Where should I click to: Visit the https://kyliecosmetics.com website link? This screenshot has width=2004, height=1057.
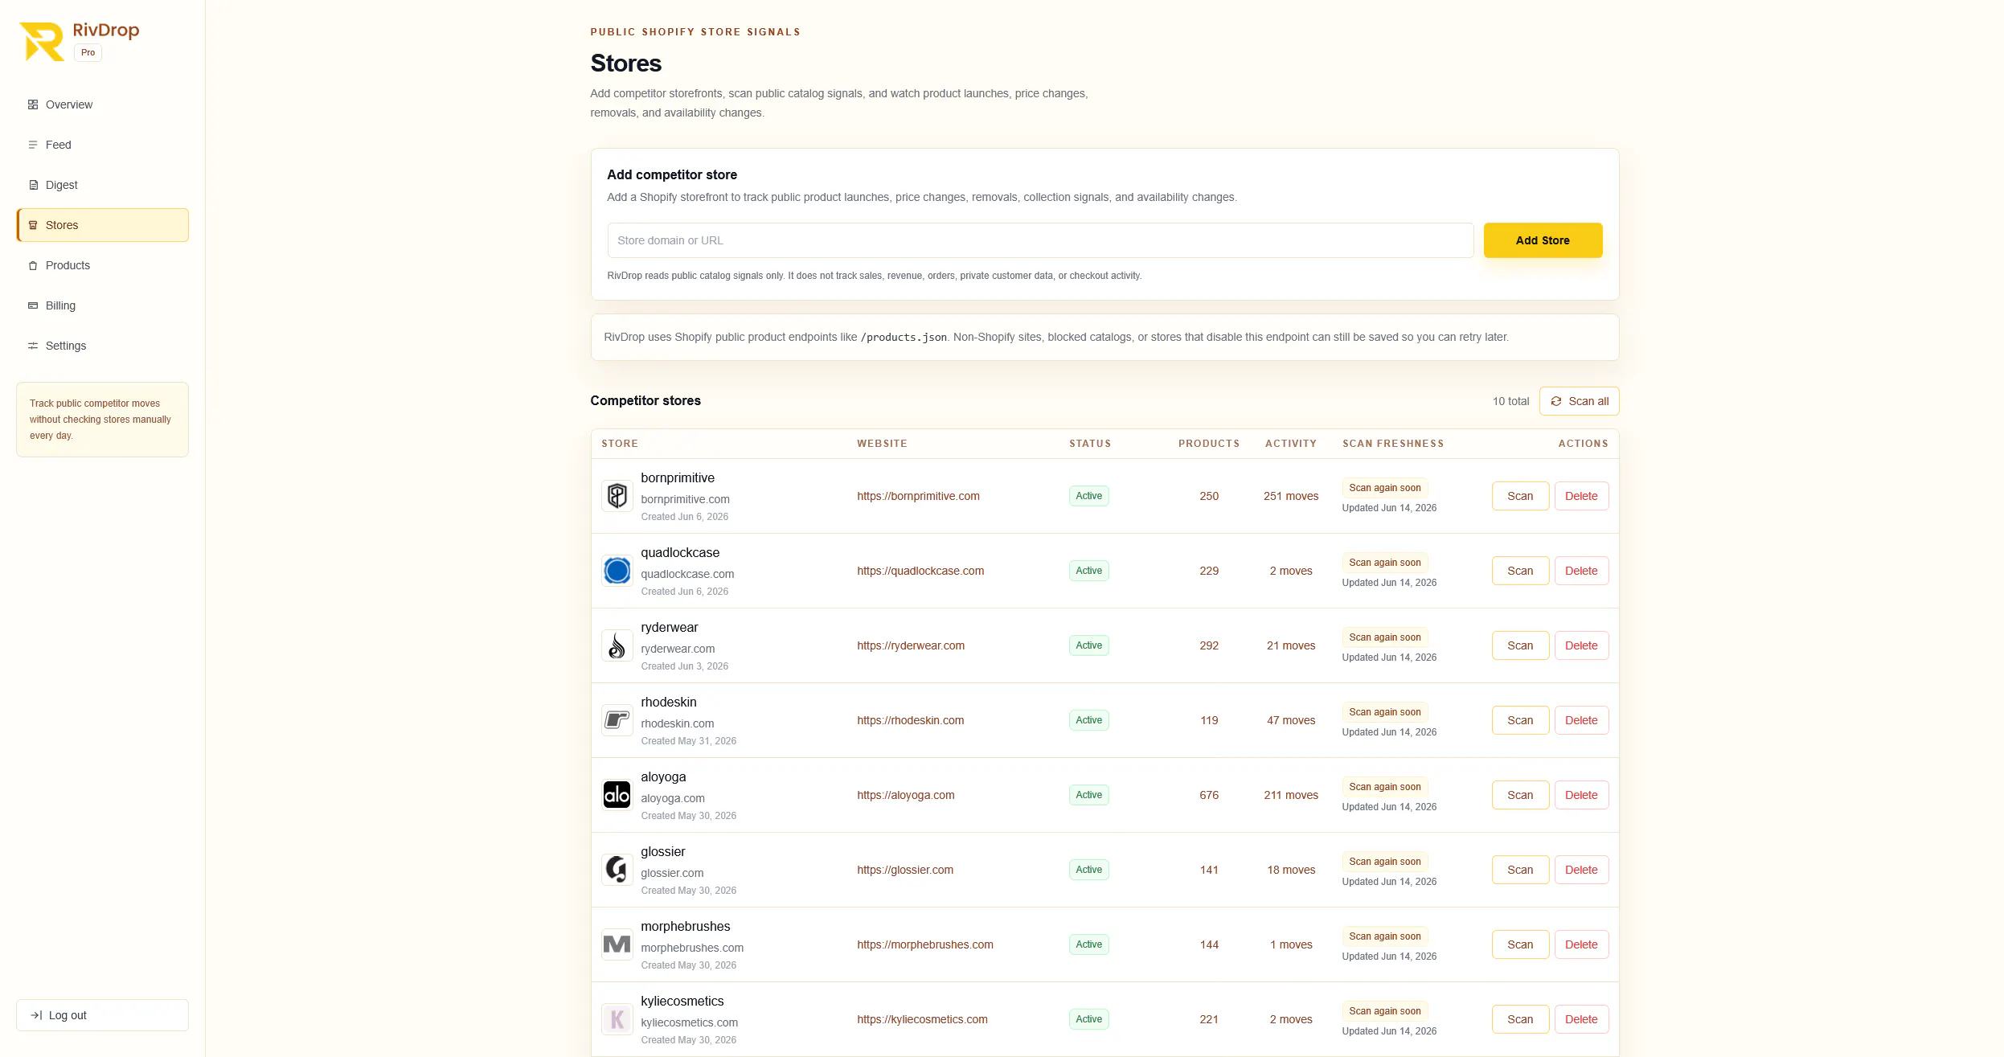(x=922, y=1019)
